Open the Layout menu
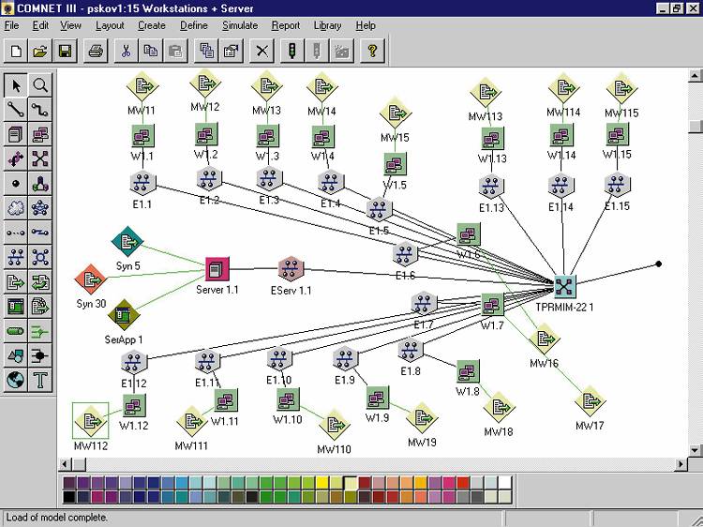The width and height of the screenshot is (703, 527). point(110,25)
